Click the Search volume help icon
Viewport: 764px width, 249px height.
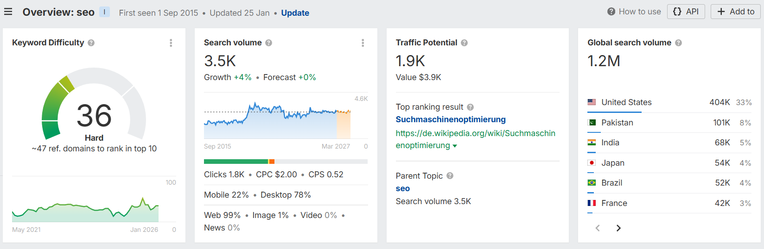point(268,43)
